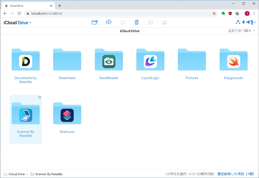
Task: Select the Downloads folder icon
Action: [67, 60]
